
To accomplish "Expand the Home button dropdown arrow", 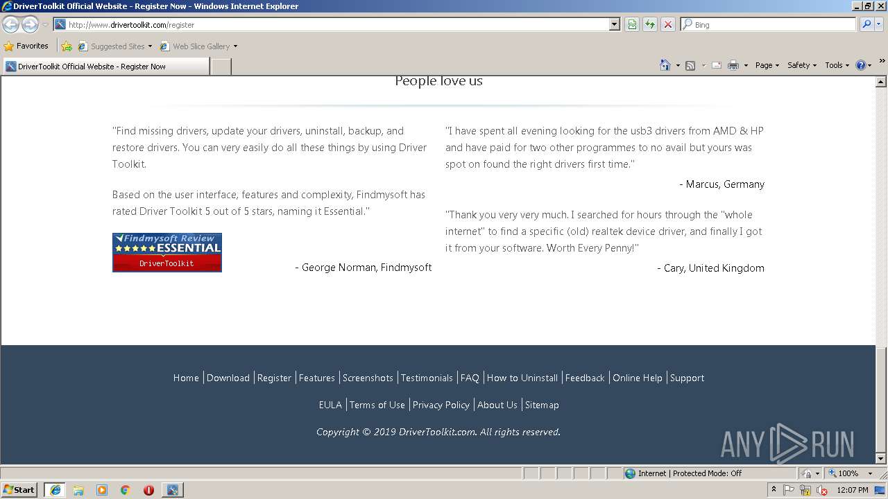I will (x=677, y=66).
